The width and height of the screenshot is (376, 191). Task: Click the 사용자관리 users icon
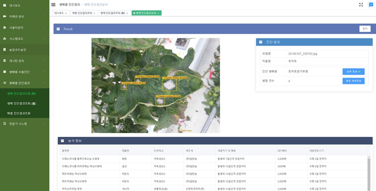(5, 27)
